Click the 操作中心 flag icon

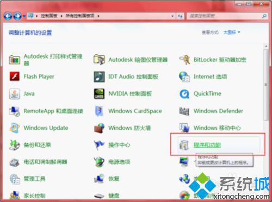(99, 145)
